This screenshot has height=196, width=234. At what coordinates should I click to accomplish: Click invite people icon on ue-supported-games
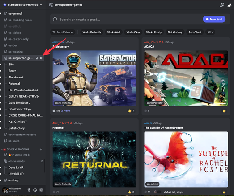(x=37, y=58)
